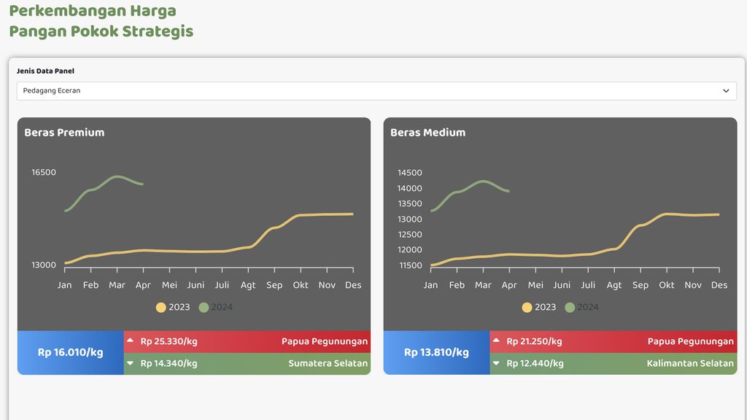Click the 16500 y-axis label
Viewport: 747px width, 420px height.
44,172
